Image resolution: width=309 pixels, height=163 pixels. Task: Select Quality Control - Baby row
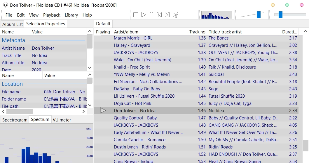tap(196, 118)
